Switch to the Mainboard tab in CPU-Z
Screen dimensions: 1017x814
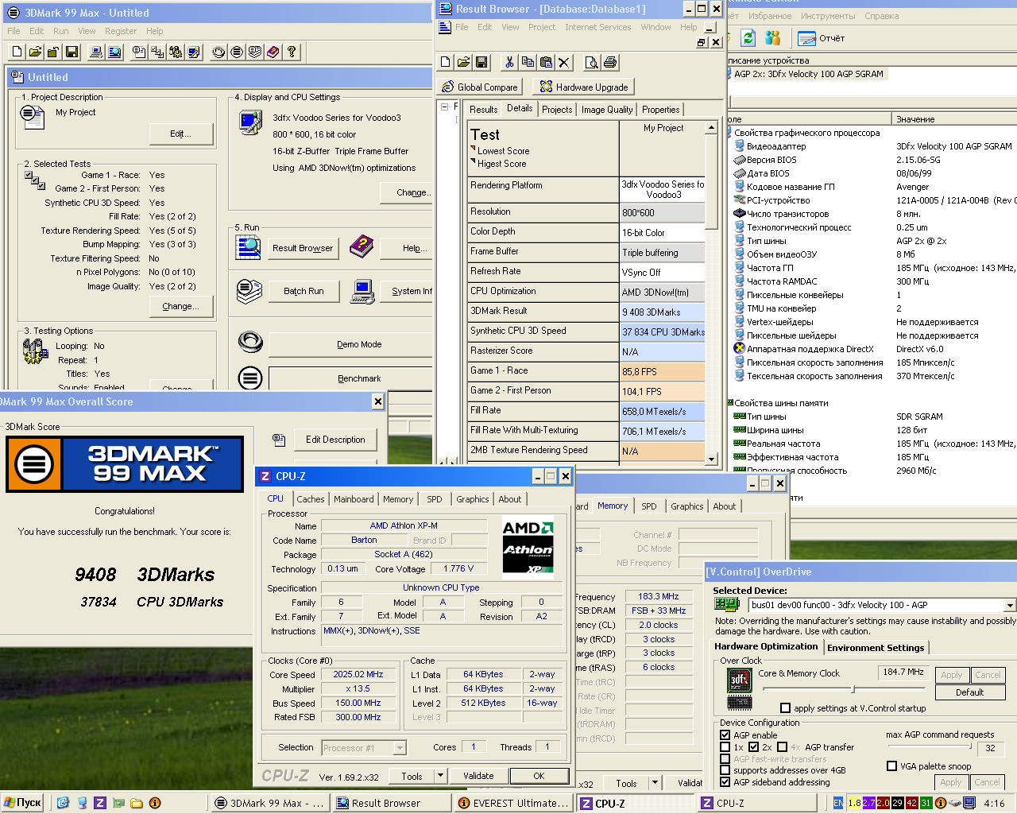click(x=354, y=499)
